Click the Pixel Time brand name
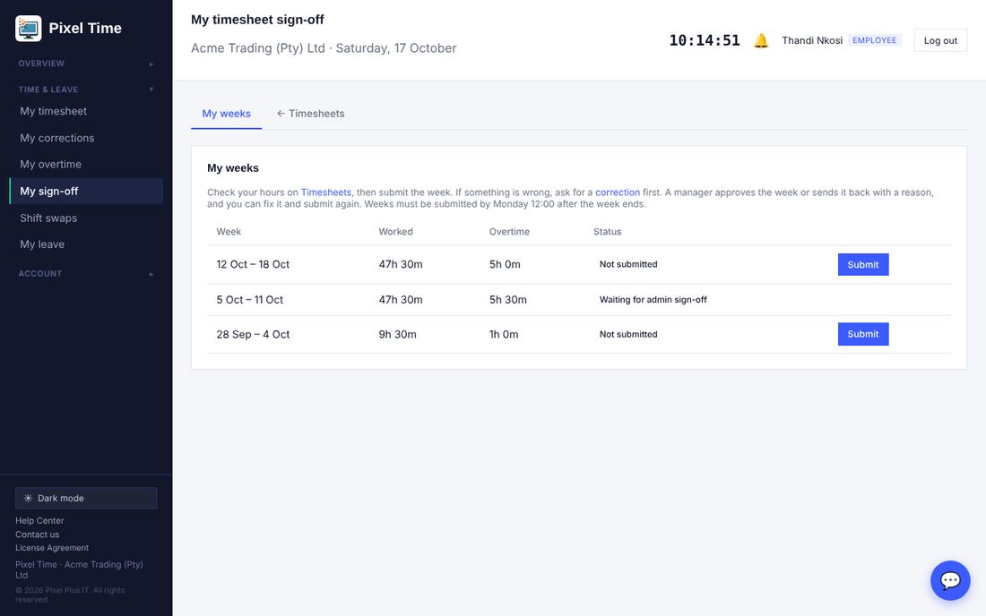The image size is (986, 616). [x=85, y=29]
